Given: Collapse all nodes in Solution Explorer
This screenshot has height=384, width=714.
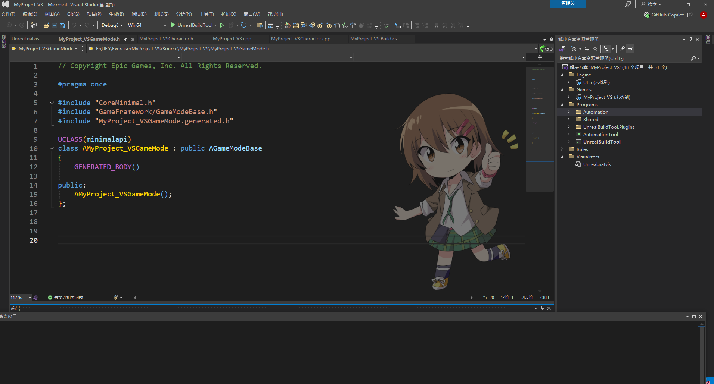Looking at the screenshot, I should tap(595, 49).
